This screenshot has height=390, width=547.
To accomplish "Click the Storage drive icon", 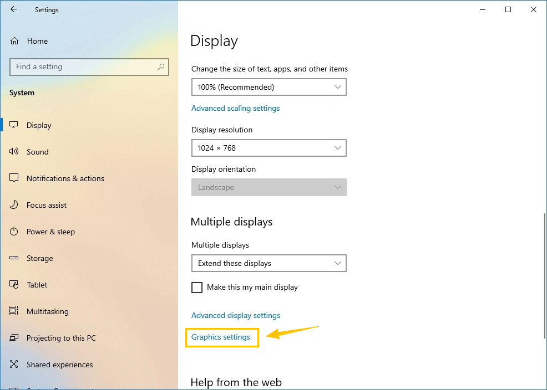I will click(14, 258).
